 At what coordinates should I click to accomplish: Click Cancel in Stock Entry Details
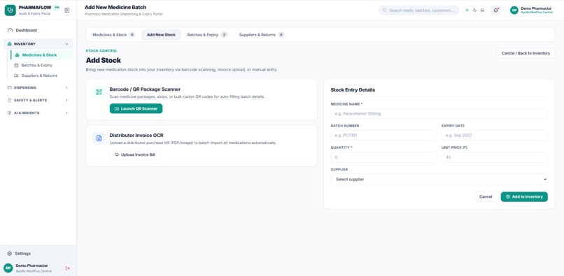[x=486, y=196]
